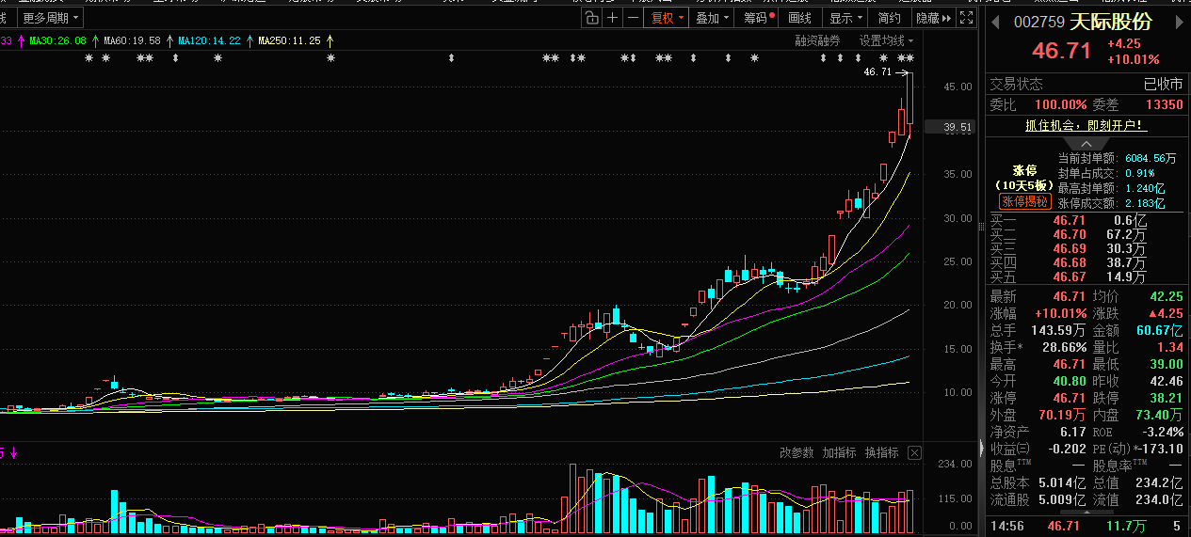Click 总手 143.59万 value

click(x=1060, y=330)
